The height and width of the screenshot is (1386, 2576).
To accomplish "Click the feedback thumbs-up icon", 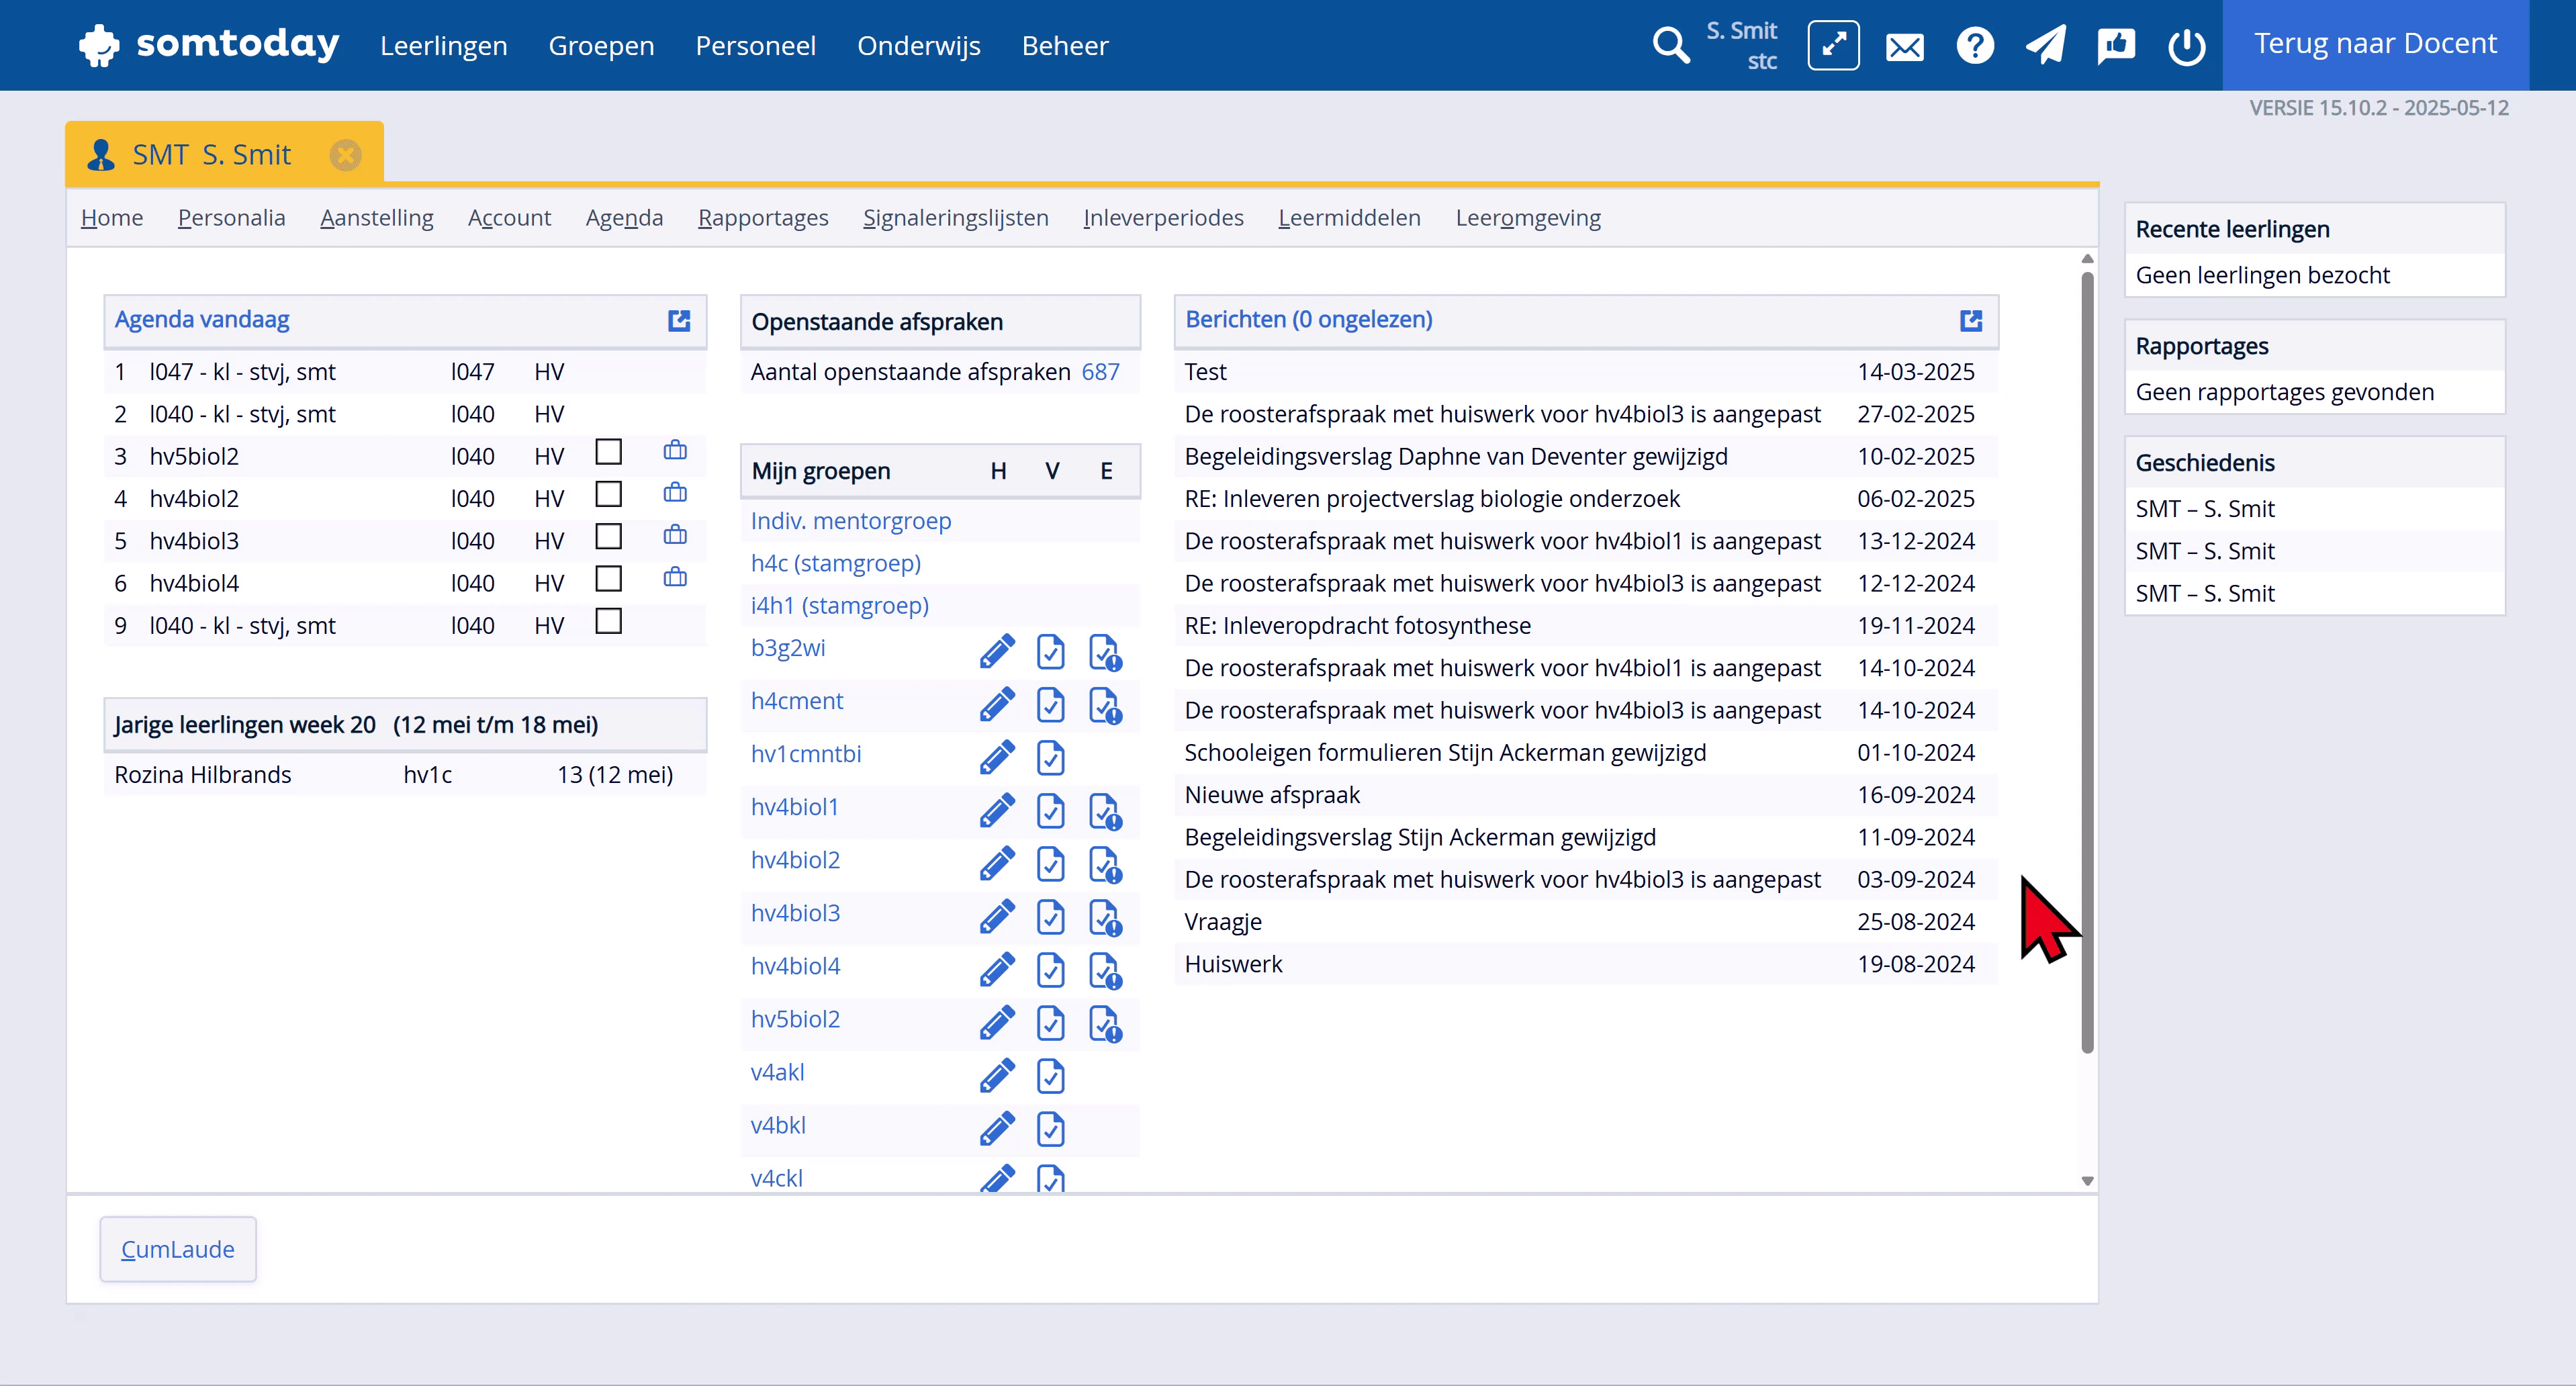I will [2116, 46].
